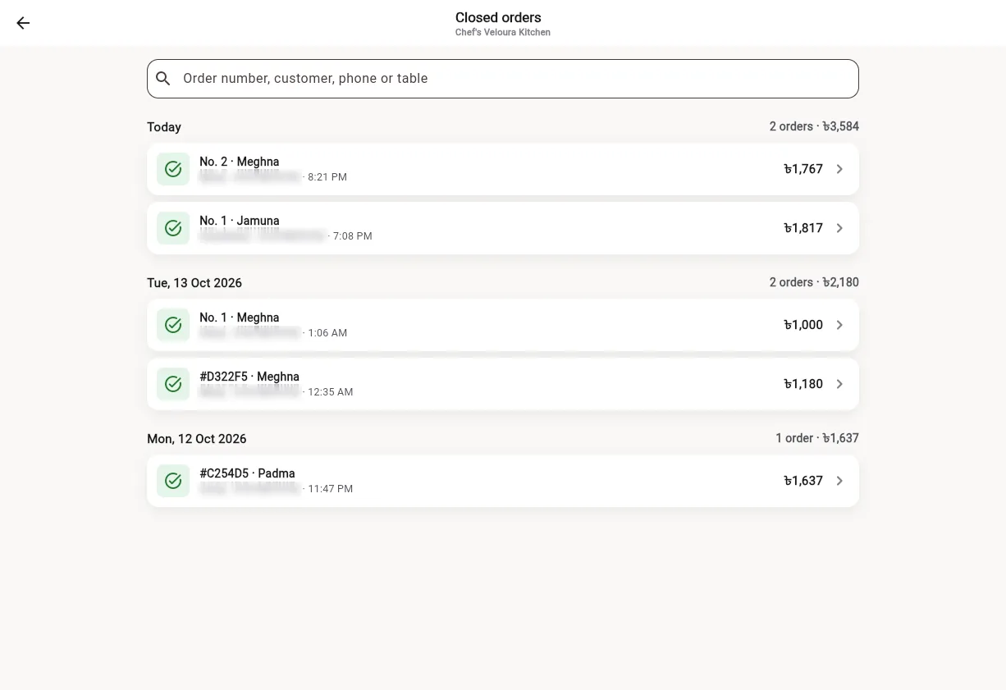Viewport: 1006px width, 690px height.
Task: Click the checkmark icon for No. 1 Meghna order
Action: [x=173, y=325]
